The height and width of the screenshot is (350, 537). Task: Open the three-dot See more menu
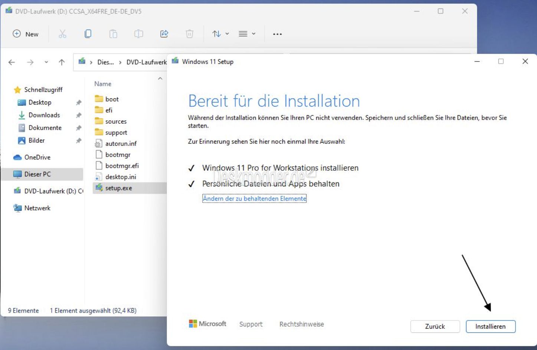(277, 34)
